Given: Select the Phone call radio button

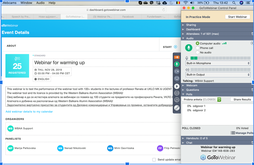Looking at the screenshot, I should coord(197,48).
